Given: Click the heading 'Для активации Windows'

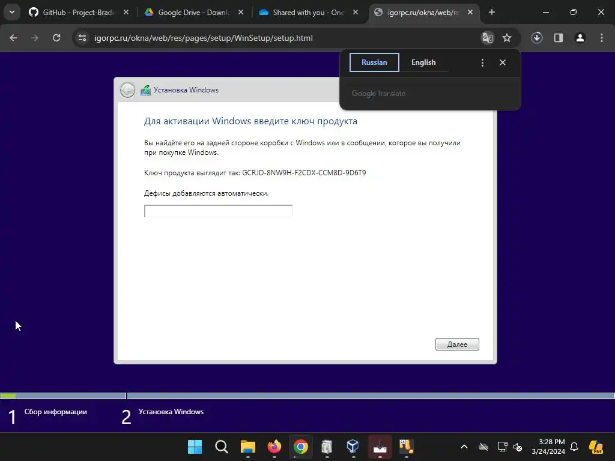Looking at the screenshot, I should coord(250,121).
